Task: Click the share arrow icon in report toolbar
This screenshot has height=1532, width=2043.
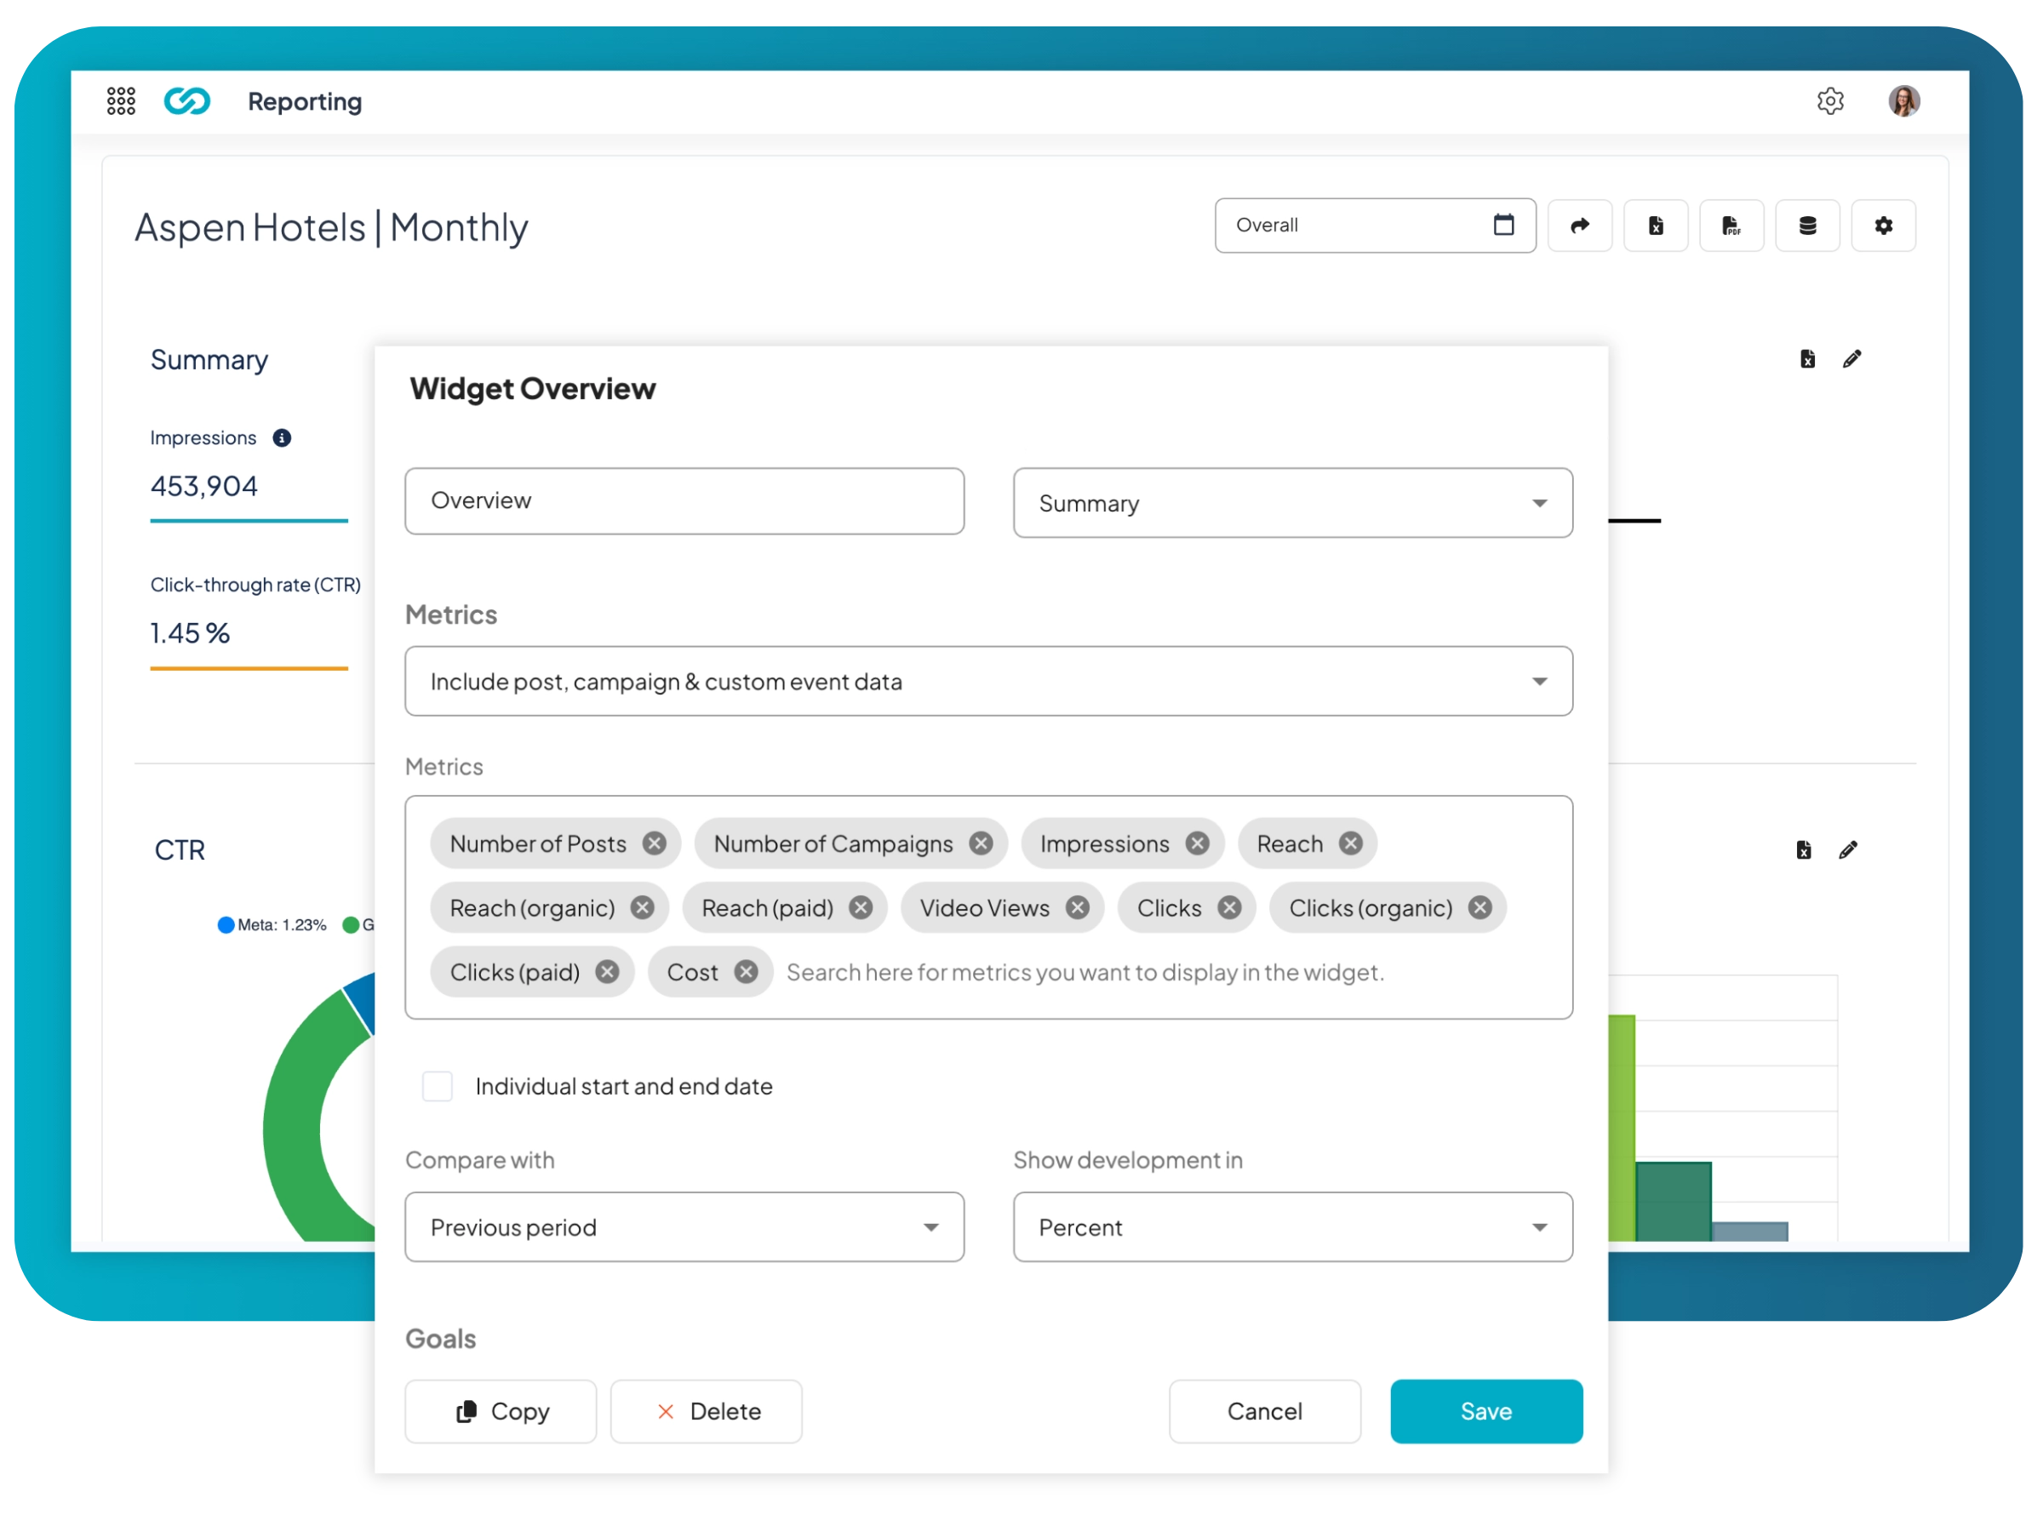Action: click(x=1579, y=226)
